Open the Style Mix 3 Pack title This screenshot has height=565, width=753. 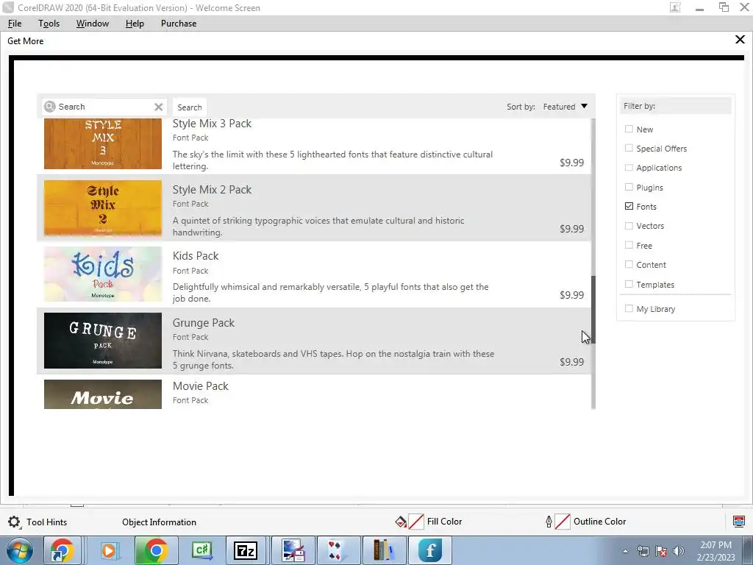[x=212, y=124]
